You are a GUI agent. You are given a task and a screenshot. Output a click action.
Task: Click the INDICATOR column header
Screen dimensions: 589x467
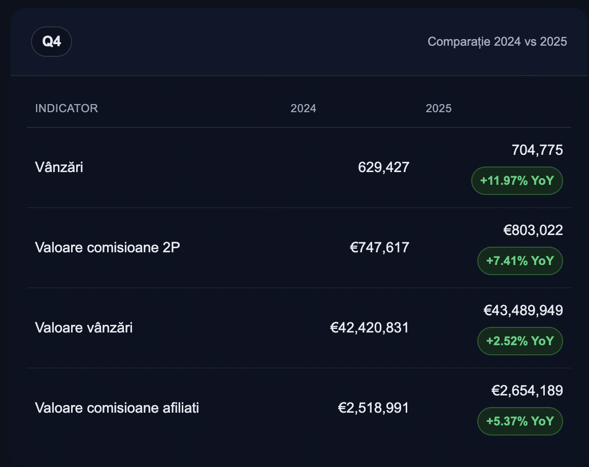[x=67, y=108]
